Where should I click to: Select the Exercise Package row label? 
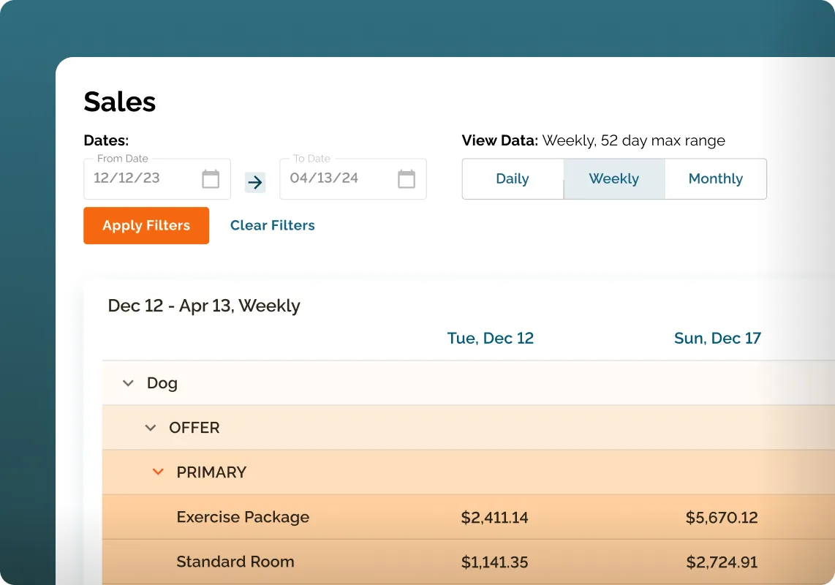pyautogui.click(x=243, y=517)
